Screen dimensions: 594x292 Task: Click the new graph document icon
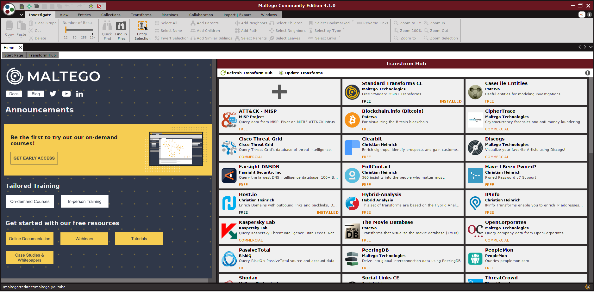click(22, 6)
